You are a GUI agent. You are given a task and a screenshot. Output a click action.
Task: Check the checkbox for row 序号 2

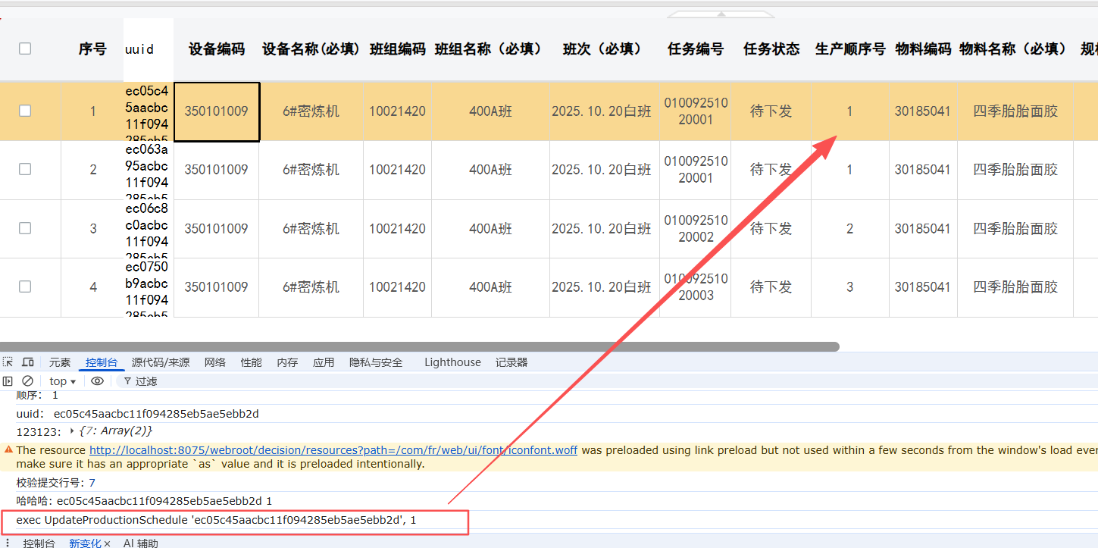coord(25,169)
